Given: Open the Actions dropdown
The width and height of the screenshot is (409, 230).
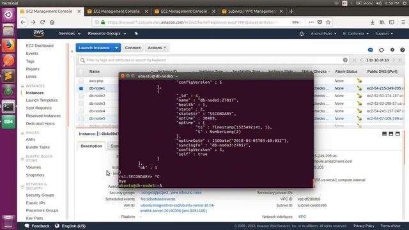Looking at the screenshot, I should click(157, 48).
